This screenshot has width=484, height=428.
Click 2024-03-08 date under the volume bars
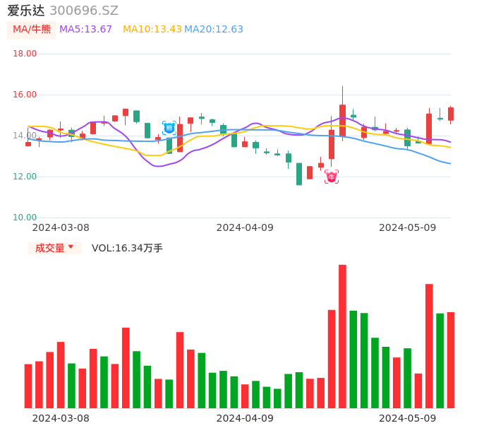(61, 418)
